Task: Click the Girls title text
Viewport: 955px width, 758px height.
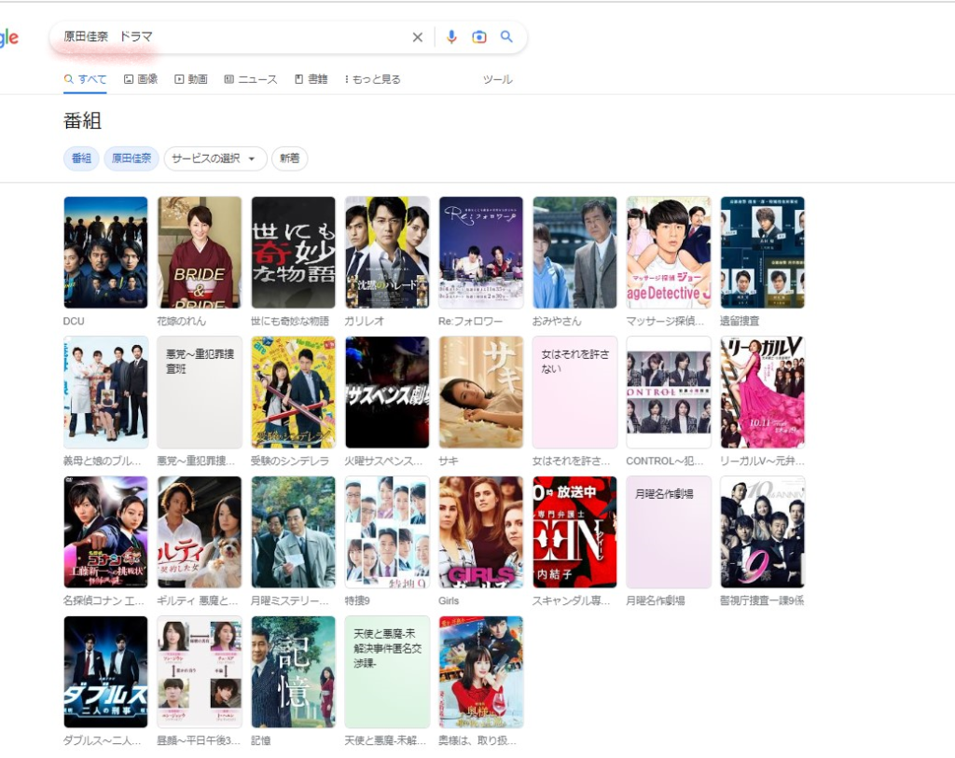Action: 449,601
